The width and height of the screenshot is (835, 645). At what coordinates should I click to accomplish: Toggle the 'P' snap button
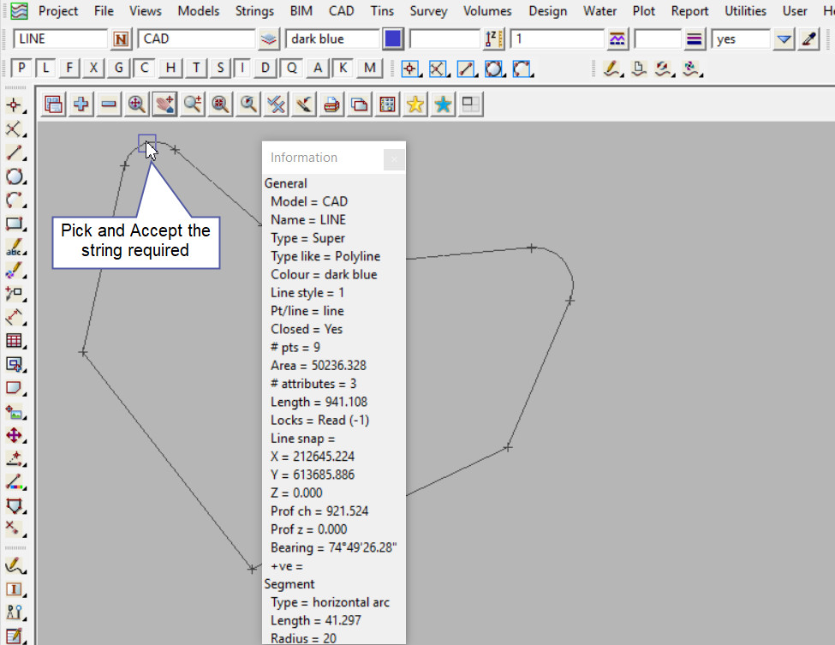click(x=22, y=69)
